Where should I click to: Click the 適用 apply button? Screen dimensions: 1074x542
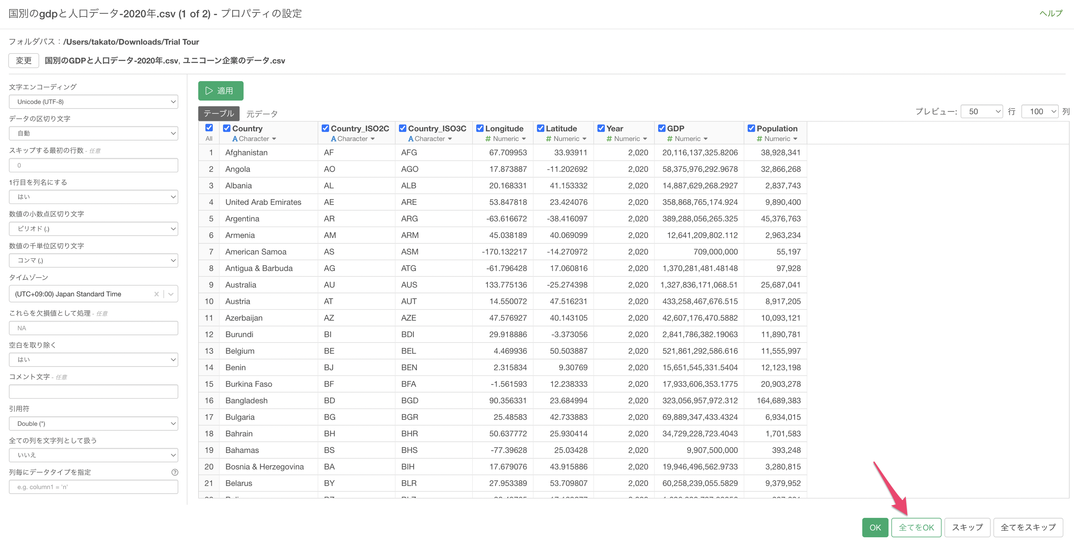pos(221,91)
